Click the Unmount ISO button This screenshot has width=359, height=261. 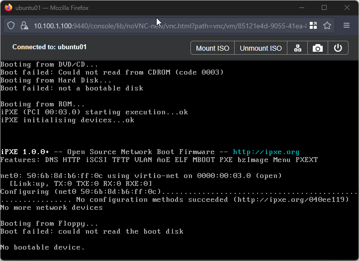[261, 48]
